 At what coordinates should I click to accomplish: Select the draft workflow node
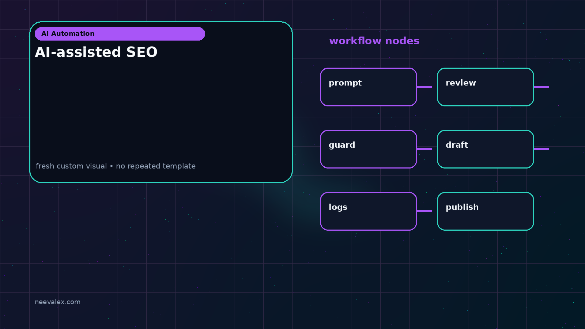(486, 149)
